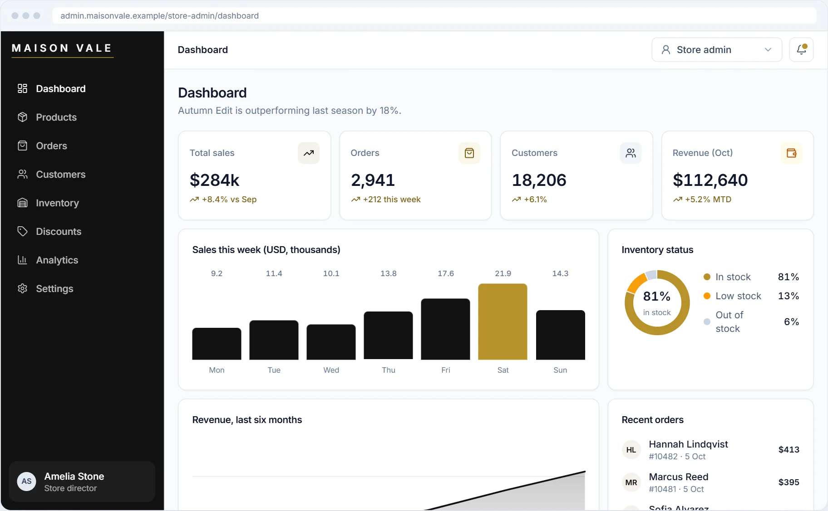Click the Wednesday bar in sales chart
The width and height of the screenshot is (828, 511).
pyautogui.click(x=331, y=342)
